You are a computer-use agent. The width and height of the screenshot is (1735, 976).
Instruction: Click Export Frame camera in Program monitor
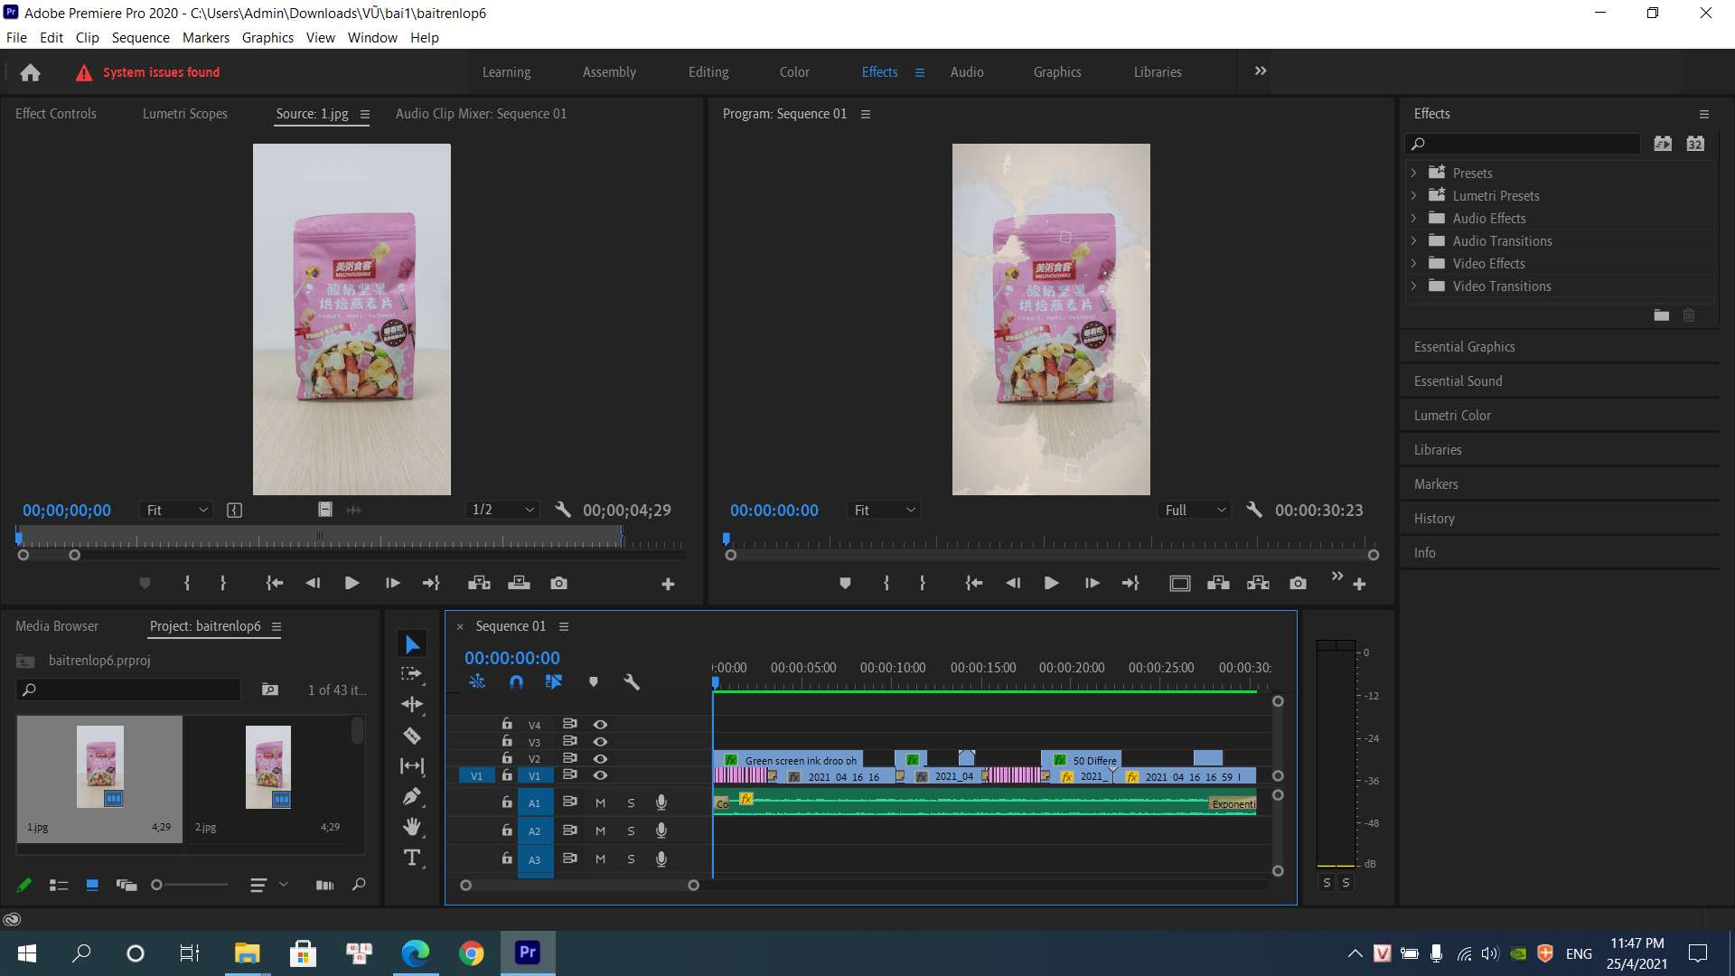click(1298, 584)
